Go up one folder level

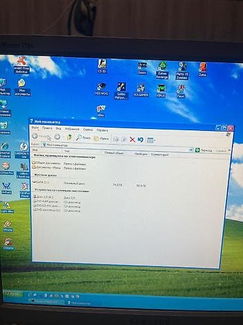(70, 137)
